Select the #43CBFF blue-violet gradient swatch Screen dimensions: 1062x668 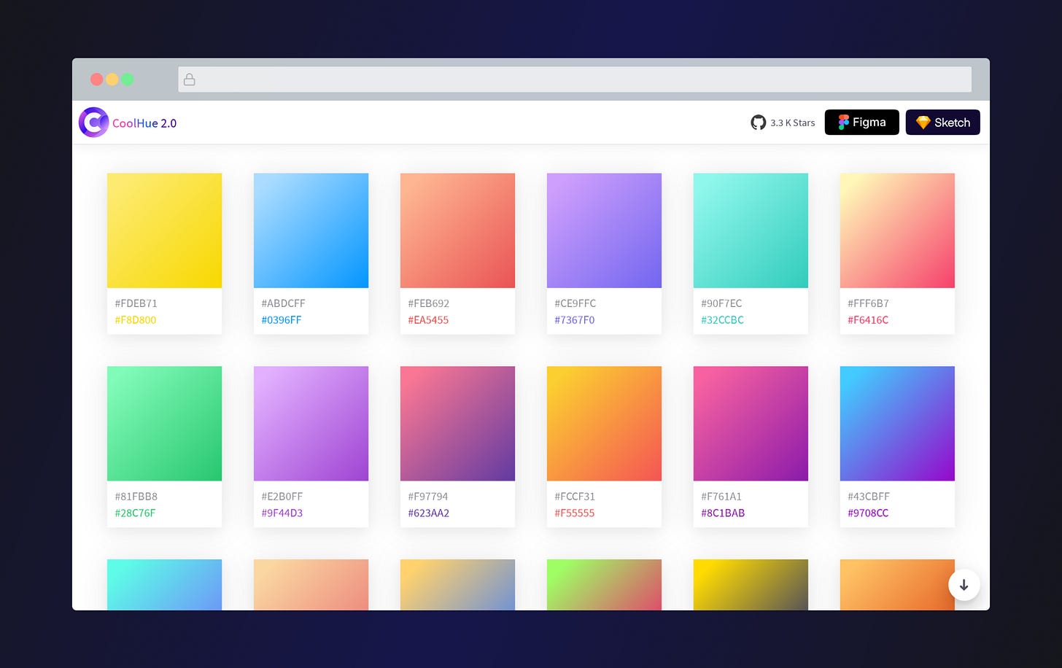pos(898,424)
